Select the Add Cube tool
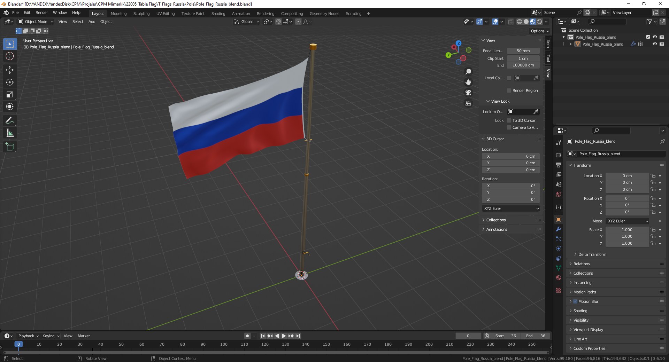 (x=10, y=147)
